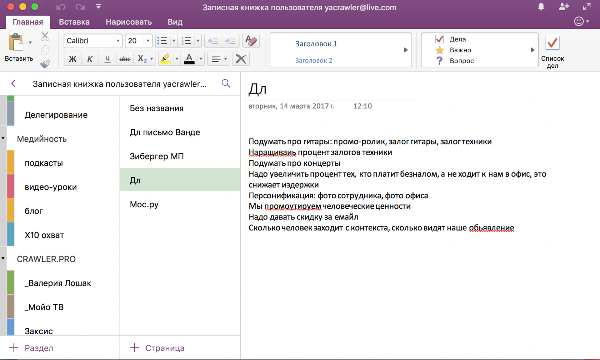Open the text alignment menu
The image size is (600, 360).
pos(218,59)
